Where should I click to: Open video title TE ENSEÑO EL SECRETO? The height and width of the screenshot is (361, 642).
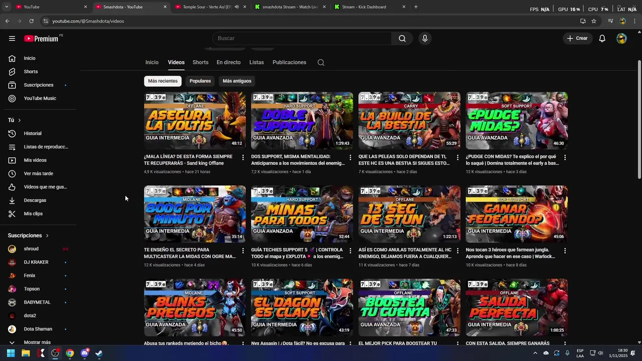coord(190,253)
